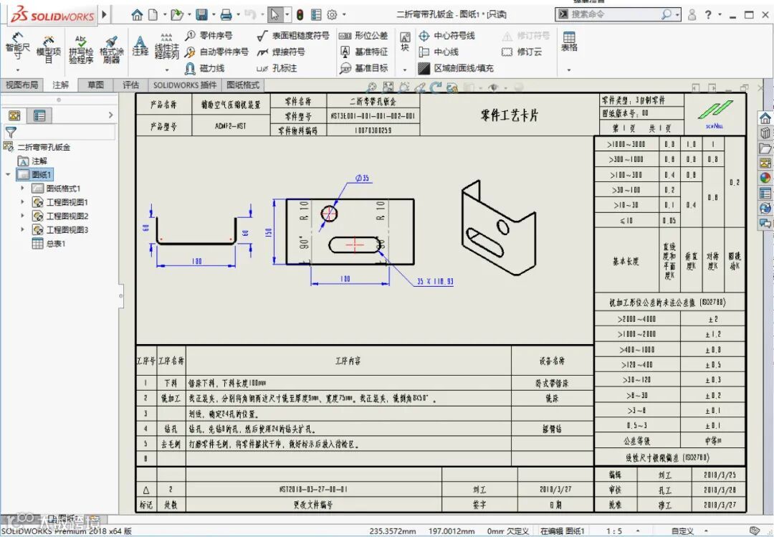
Task: Click the Home icon in top toolbar
Action: tap(137, 15)
